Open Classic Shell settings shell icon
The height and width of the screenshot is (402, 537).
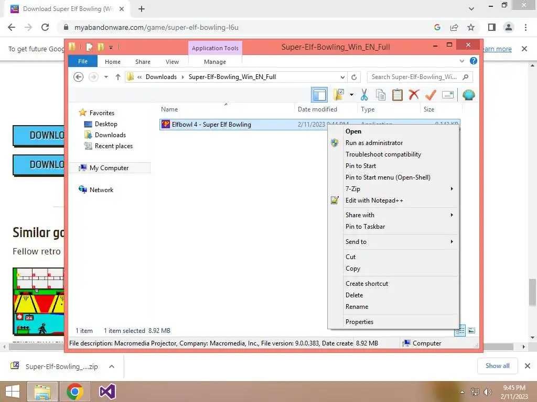[468, 95]
